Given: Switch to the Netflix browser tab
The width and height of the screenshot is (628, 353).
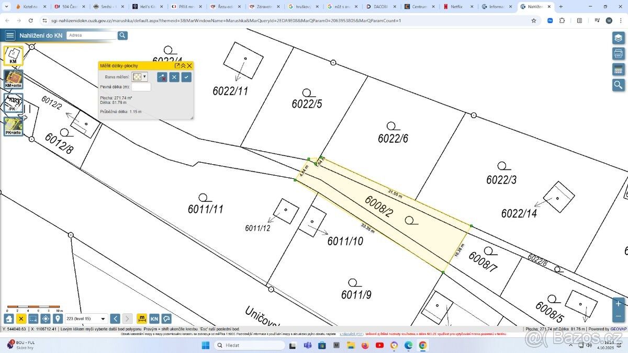Looking at the screenshot, I should [x=456, y=7].
